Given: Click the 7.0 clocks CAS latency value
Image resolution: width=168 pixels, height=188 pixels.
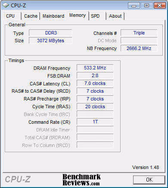Looking at the screenshot, I should (95, 83).
